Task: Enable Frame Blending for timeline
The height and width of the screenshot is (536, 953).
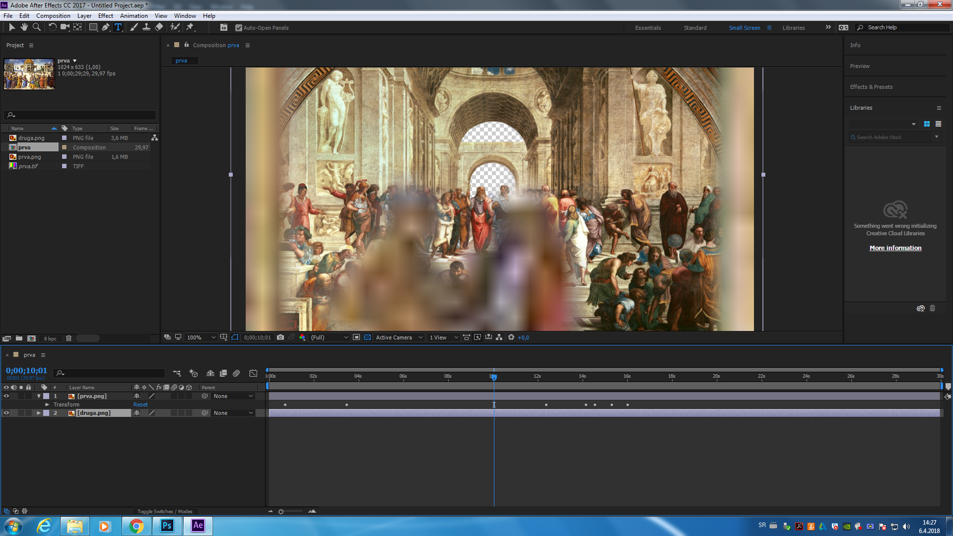Action: point(223,373)
